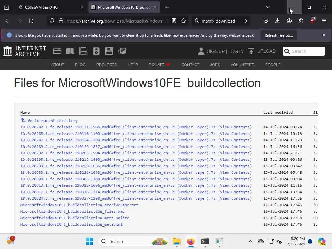
Task: Click the SIGN UP | LOG IN link
Action: click(x=225, y=51)
